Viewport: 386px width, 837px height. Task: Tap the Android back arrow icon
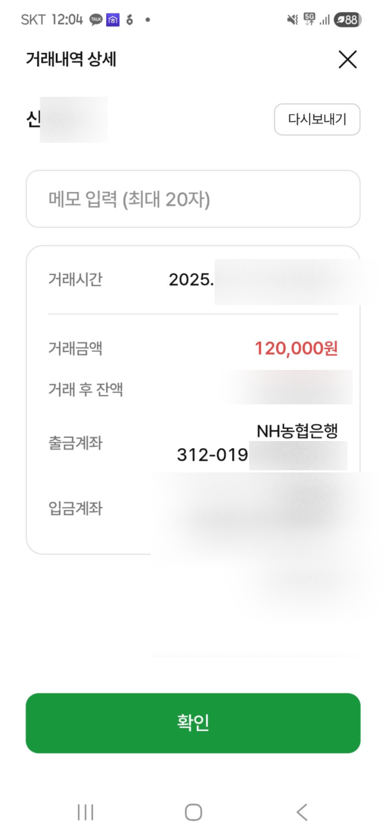pos(302,812)
